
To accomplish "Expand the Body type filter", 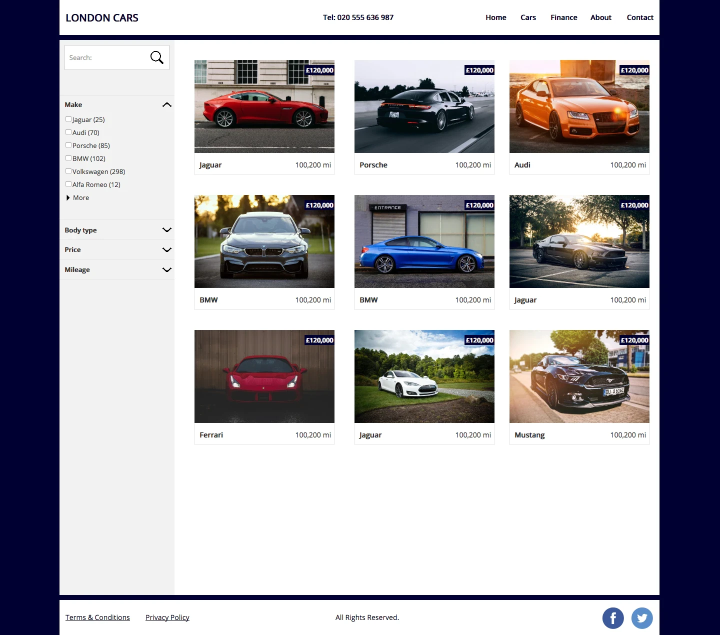I will click(x=167, y=230).
